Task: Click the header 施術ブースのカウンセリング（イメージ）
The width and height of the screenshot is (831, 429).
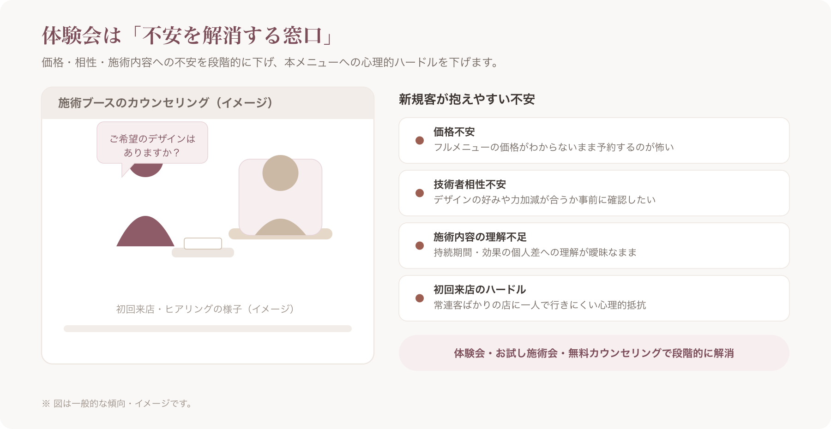Action: (x=166, y=102)
